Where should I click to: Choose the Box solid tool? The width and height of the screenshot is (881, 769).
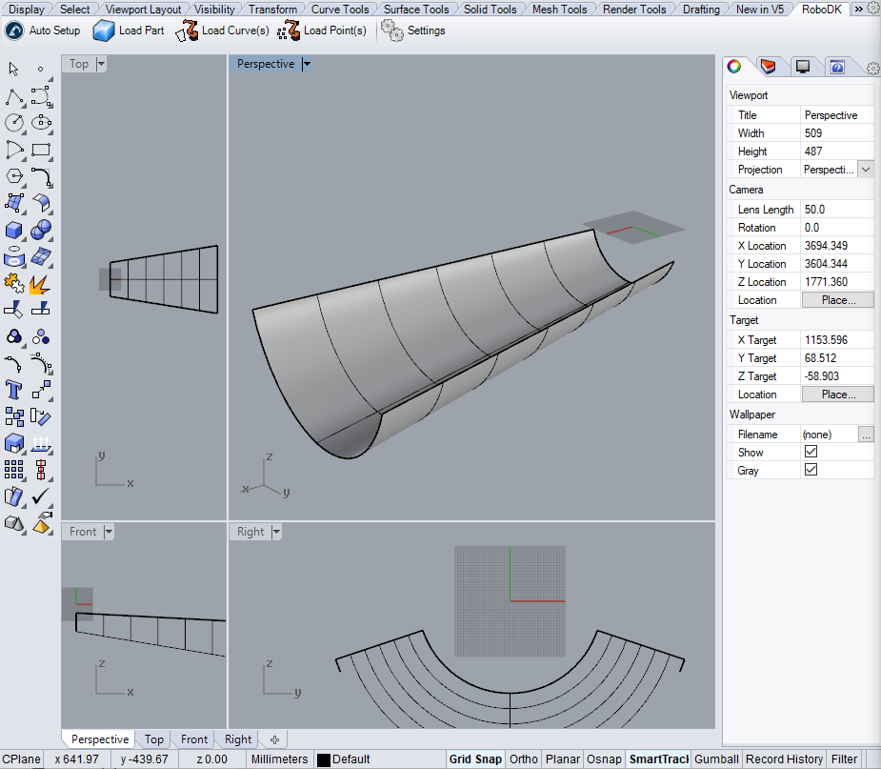[x=14, y=230]
